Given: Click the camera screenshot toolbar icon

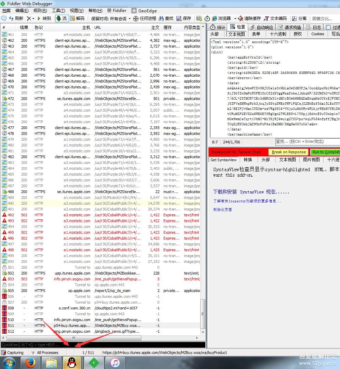Looking at the screenshot, I should [199, 18].
